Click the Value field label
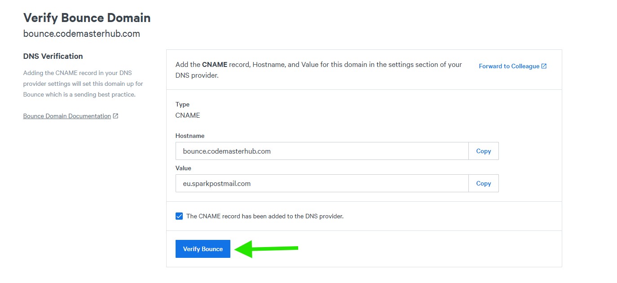The image size is (617, 283). tap(183, 168)
